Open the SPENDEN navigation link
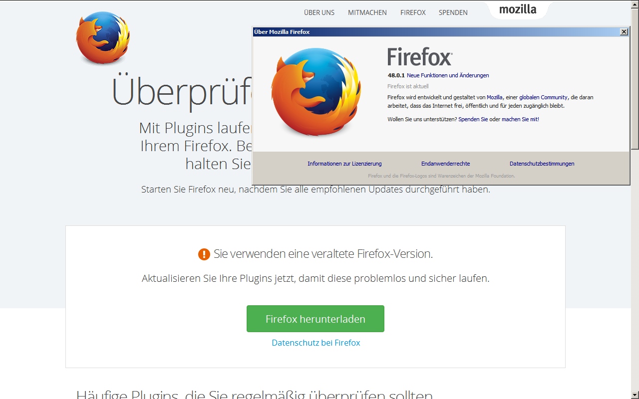This screenshot has height=399, width=639. (453, 12)
